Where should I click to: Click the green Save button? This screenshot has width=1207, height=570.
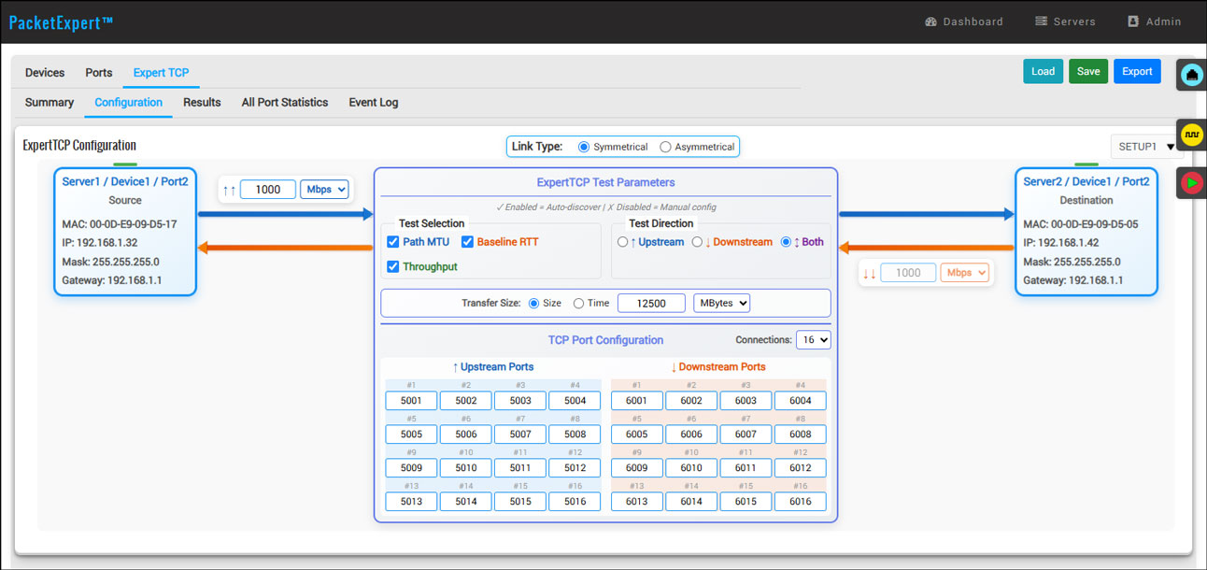point(1087,72)
